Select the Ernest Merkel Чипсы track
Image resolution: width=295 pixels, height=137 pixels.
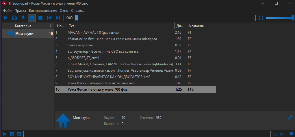pyautogui.click(x=135, y=64)
